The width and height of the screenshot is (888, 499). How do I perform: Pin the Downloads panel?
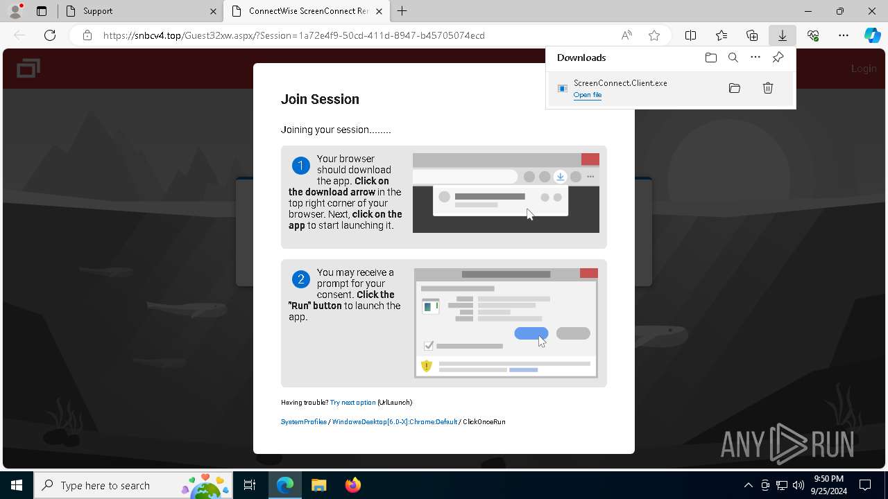(778, 58)
